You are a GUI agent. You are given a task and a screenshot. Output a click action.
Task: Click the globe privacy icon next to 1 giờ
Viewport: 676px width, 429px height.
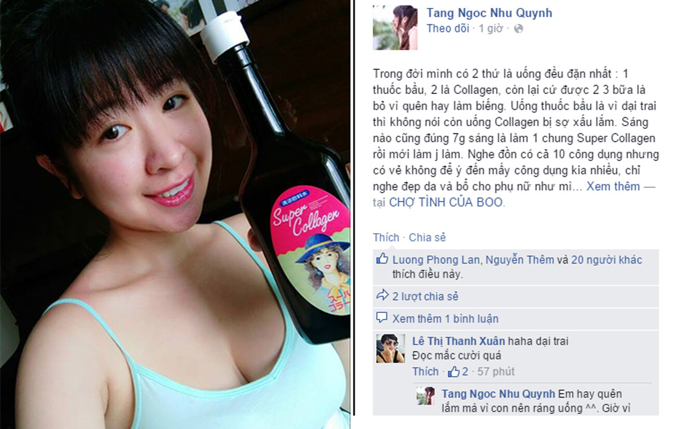tap(518, 28)
